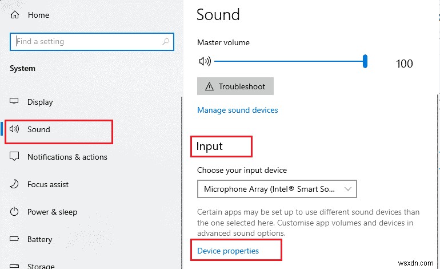Image resolution: width=440 pixels, height=269 pixels.
Task: Open the input device dropdown
Action: click(277, 188)
